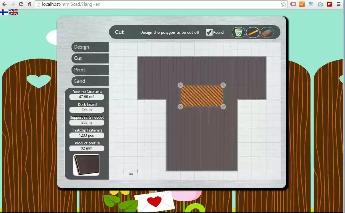Uncheck the Round checkbox
The image size is (345, 213).
click(209, 32)
